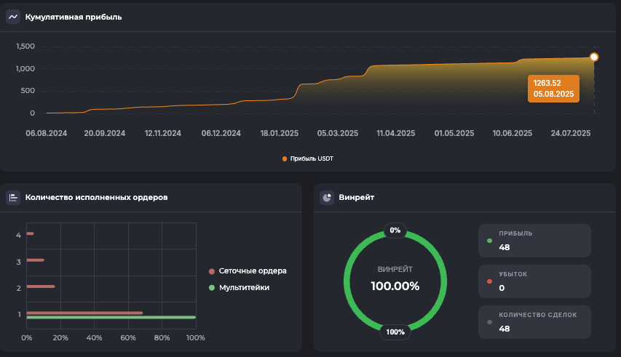The height and width of the screenshot is (357, 621).
Task: Click the 18.01.2025 date on x-axis
Action: point(280,134)
